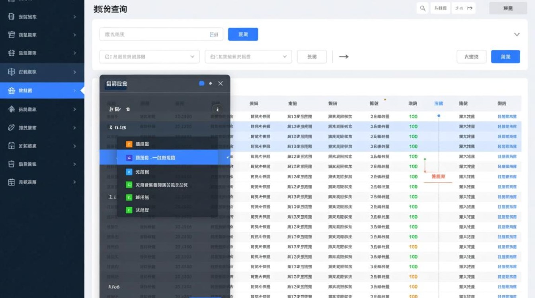This screenshot has width=535, height=298.
Task: Expand the sidebar row with the gear-shaped icon
Action: (75, 53)
